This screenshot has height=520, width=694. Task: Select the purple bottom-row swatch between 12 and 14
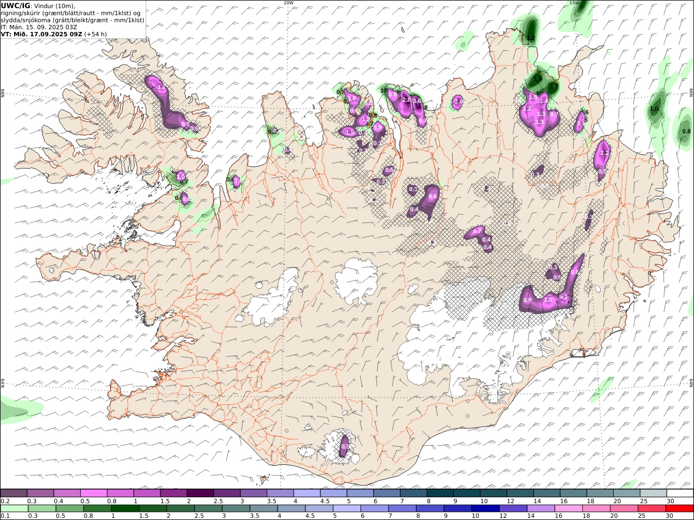[x=513, y=508]
